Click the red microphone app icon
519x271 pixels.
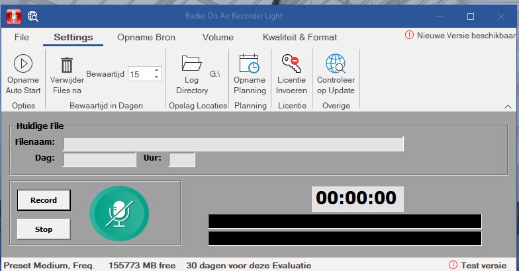click(x=13, y=16)
